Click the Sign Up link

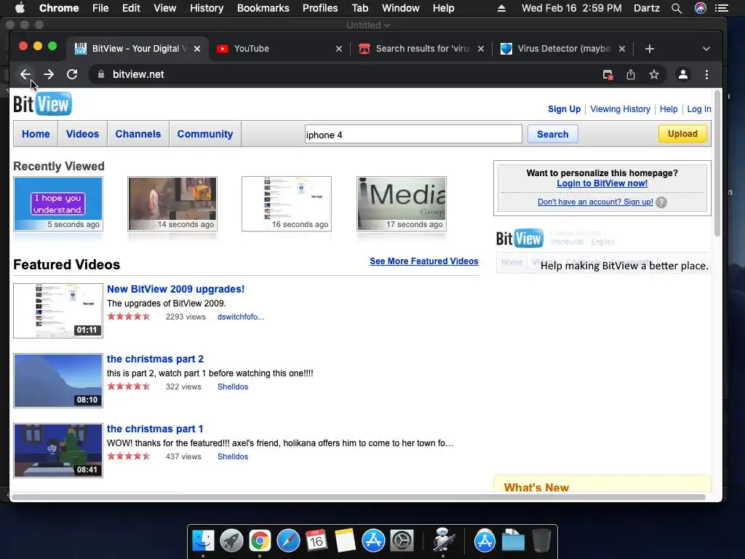coord(564,109)
